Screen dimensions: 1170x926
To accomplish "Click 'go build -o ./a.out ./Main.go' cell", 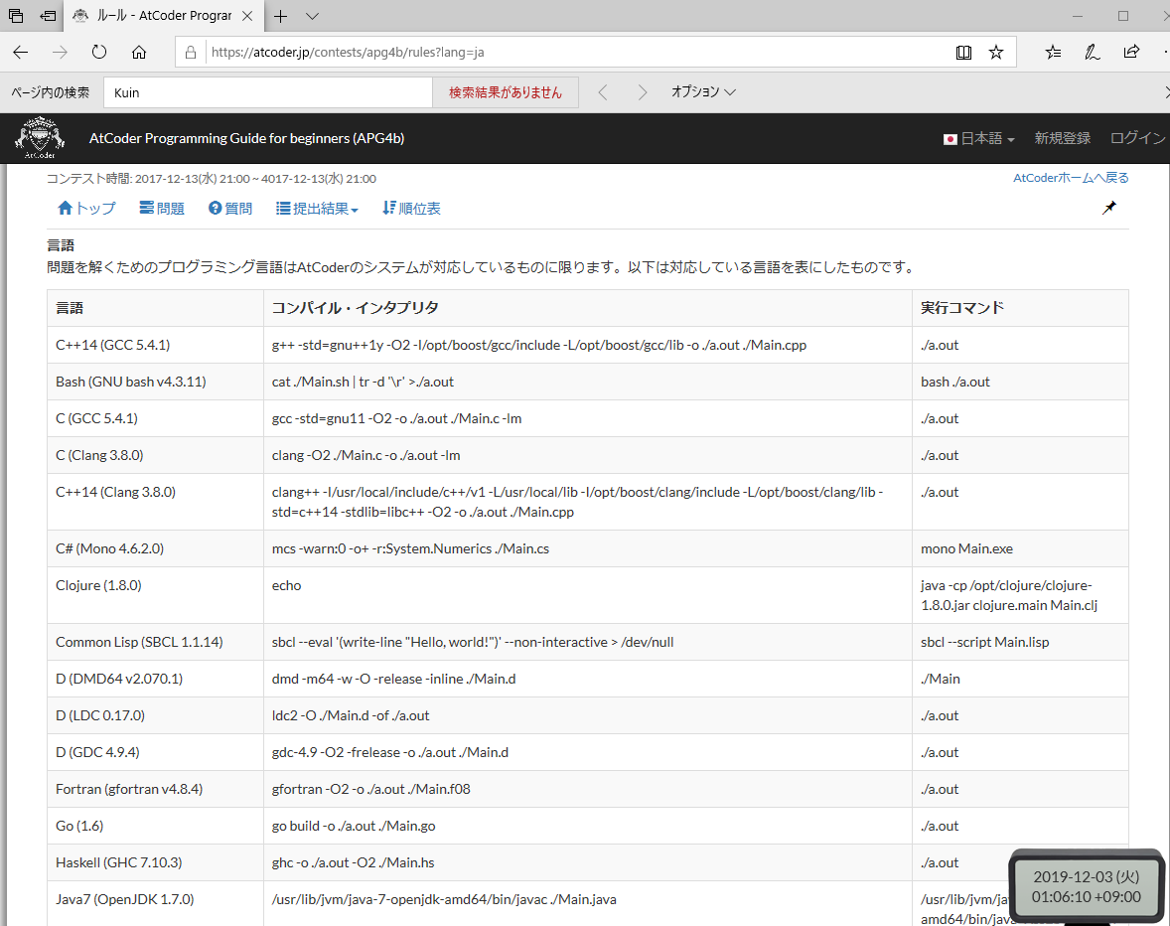I will coord(588,826).
